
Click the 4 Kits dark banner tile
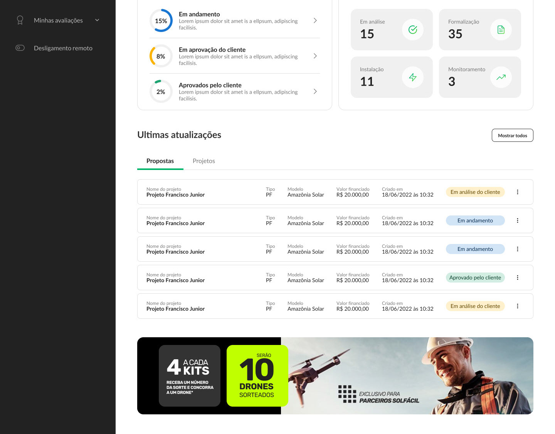tap(190, 376)
